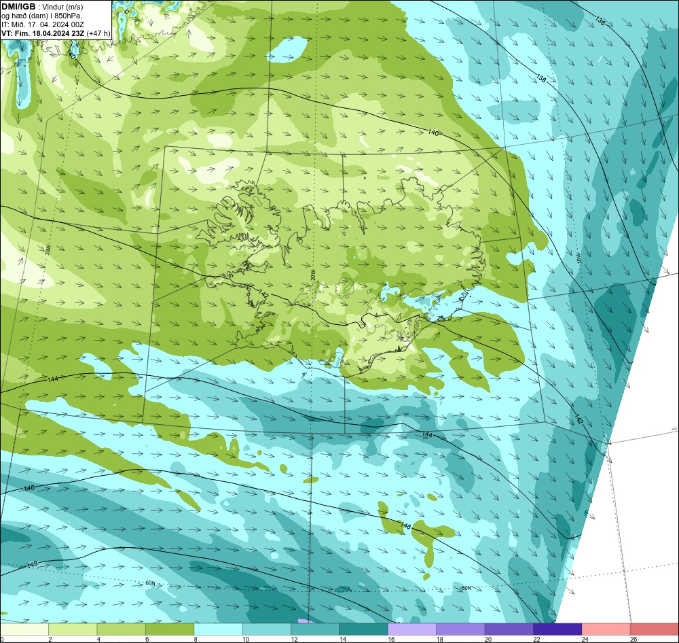Click the '148' contour label
The width and height of the screenshot is (679, 643).
click(x=33, y=565)
